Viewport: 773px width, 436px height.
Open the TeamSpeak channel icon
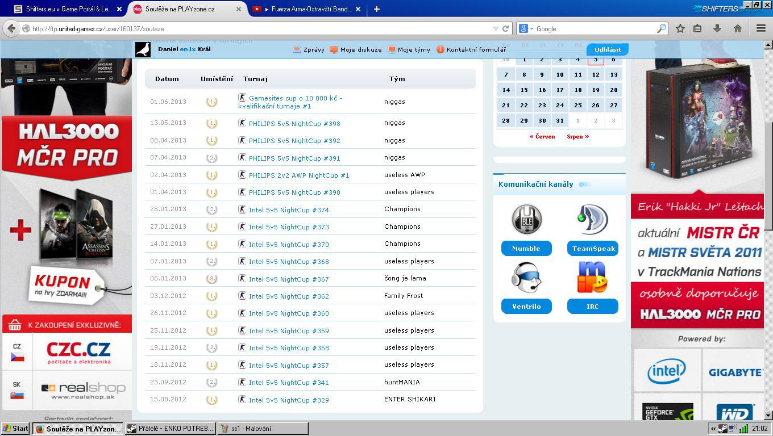click(x=592, y=220)
